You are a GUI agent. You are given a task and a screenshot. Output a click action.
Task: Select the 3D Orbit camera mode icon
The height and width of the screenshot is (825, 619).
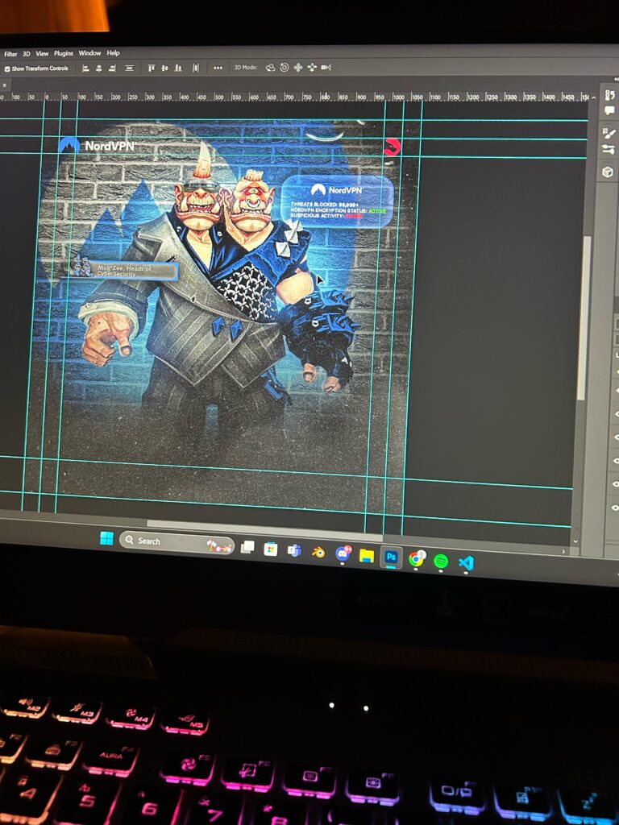tap(271, 68)
